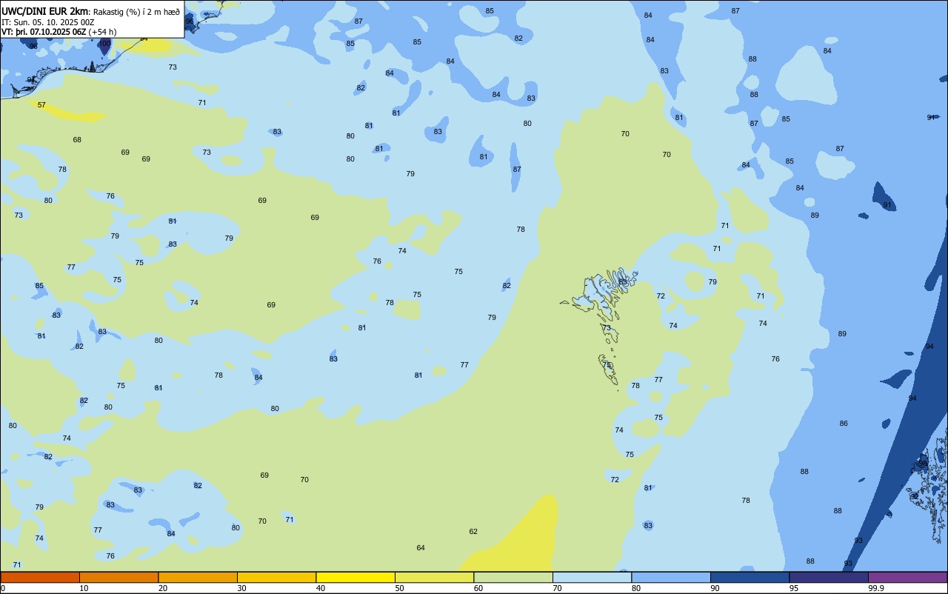Viewport: 948px width, 594px height.
Task: Select the 90–95 dark blue legend swatch
Action: 750,577
